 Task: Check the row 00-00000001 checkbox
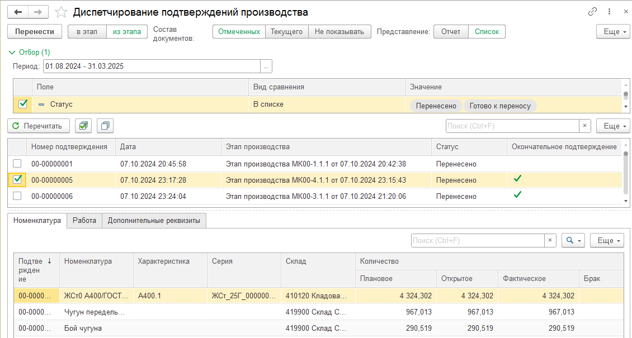tap(17, 164)
